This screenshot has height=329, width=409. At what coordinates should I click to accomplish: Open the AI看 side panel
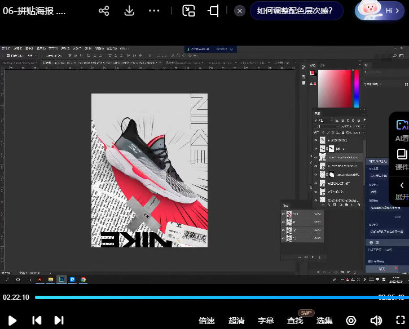pos(402,130)
